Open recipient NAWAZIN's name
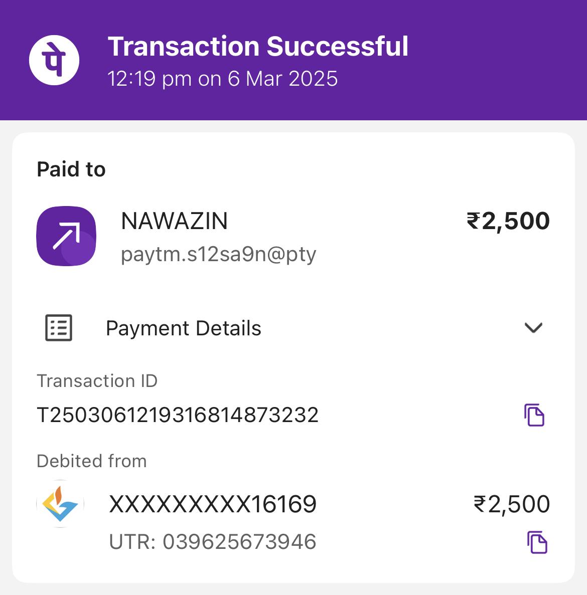 pos(174,221)
